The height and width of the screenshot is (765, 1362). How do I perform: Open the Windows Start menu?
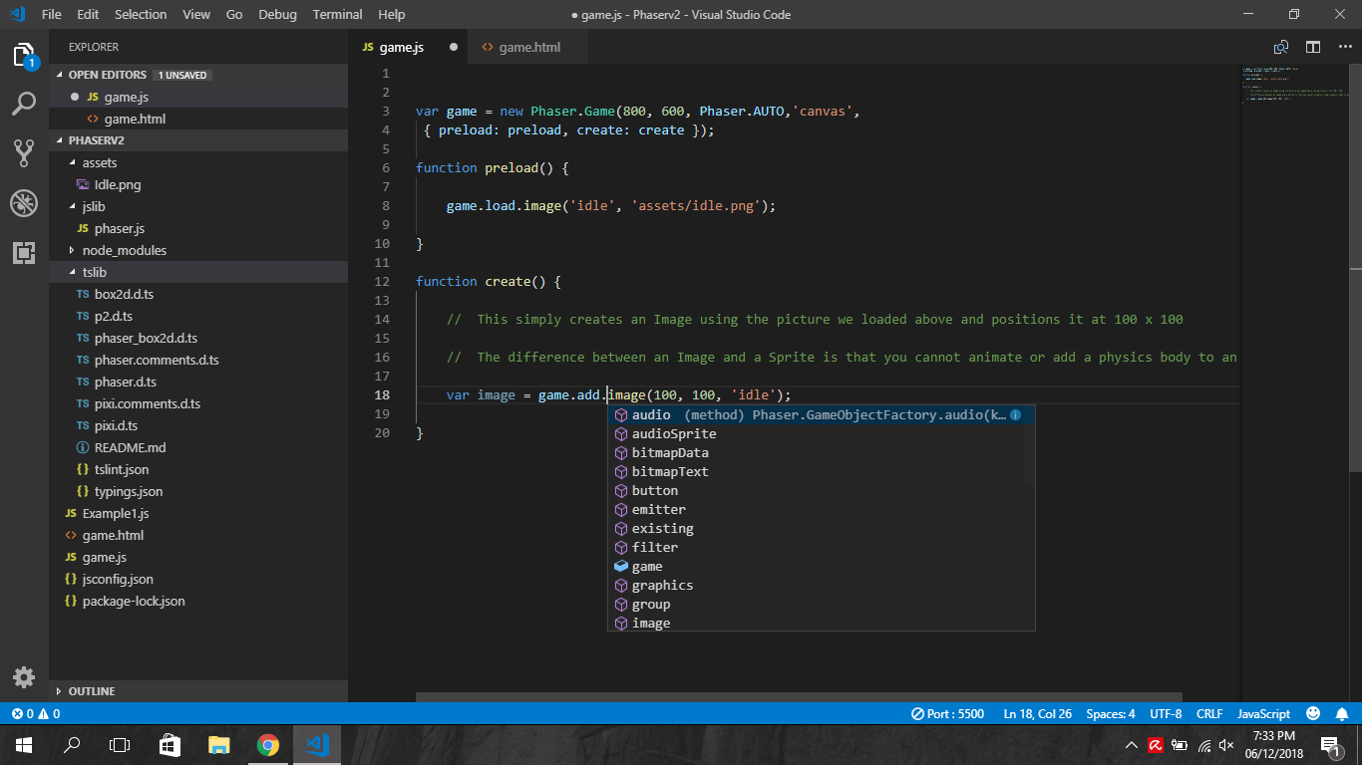tap(24, 744)
